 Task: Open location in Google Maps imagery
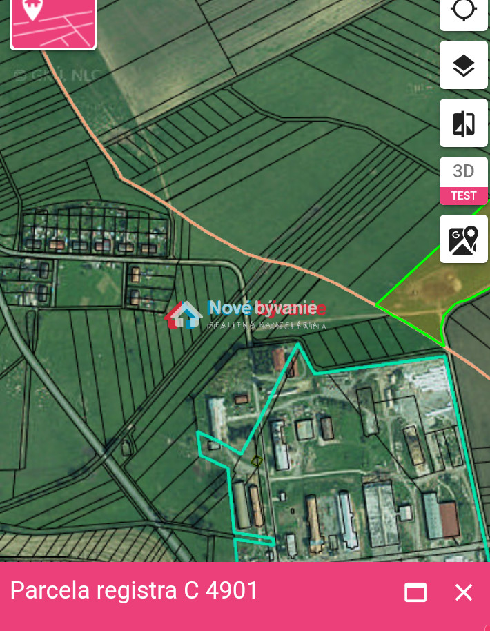(x=464, y=239)
